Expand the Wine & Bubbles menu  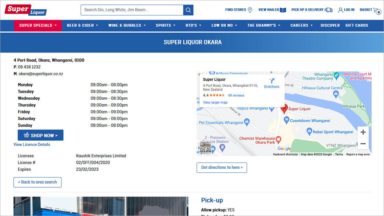(x=127, y=25)
